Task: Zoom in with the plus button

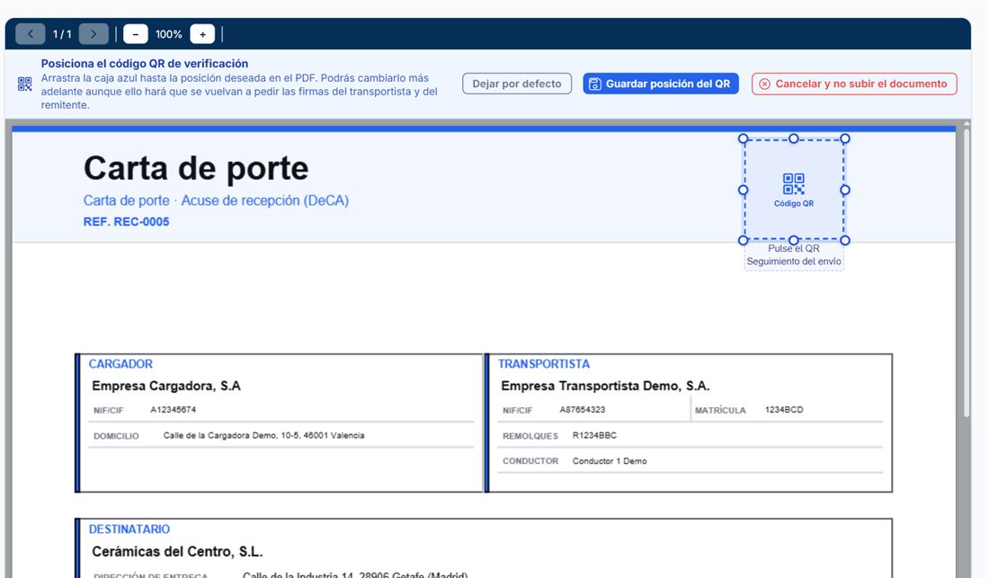Action: tap(202, 34)
